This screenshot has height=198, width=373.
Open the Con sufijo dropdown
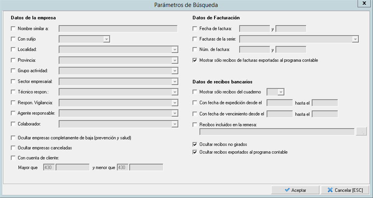106,39
